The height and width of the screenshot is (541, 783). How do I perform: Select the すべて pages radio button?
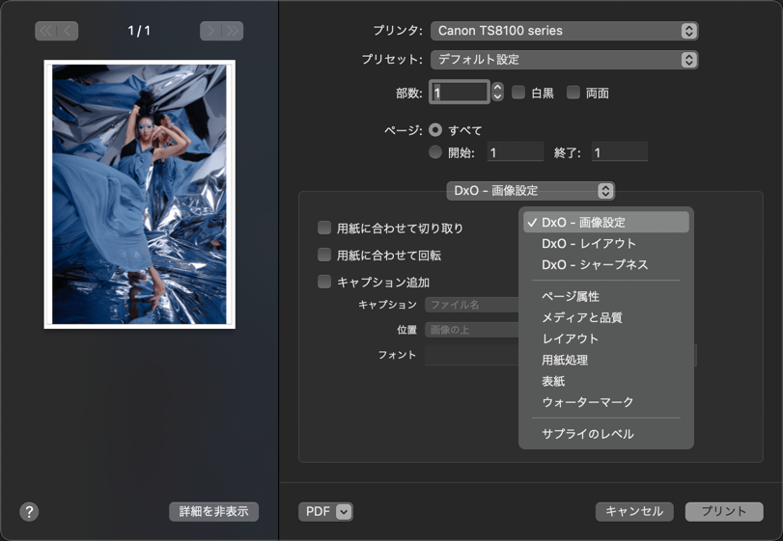435,130
